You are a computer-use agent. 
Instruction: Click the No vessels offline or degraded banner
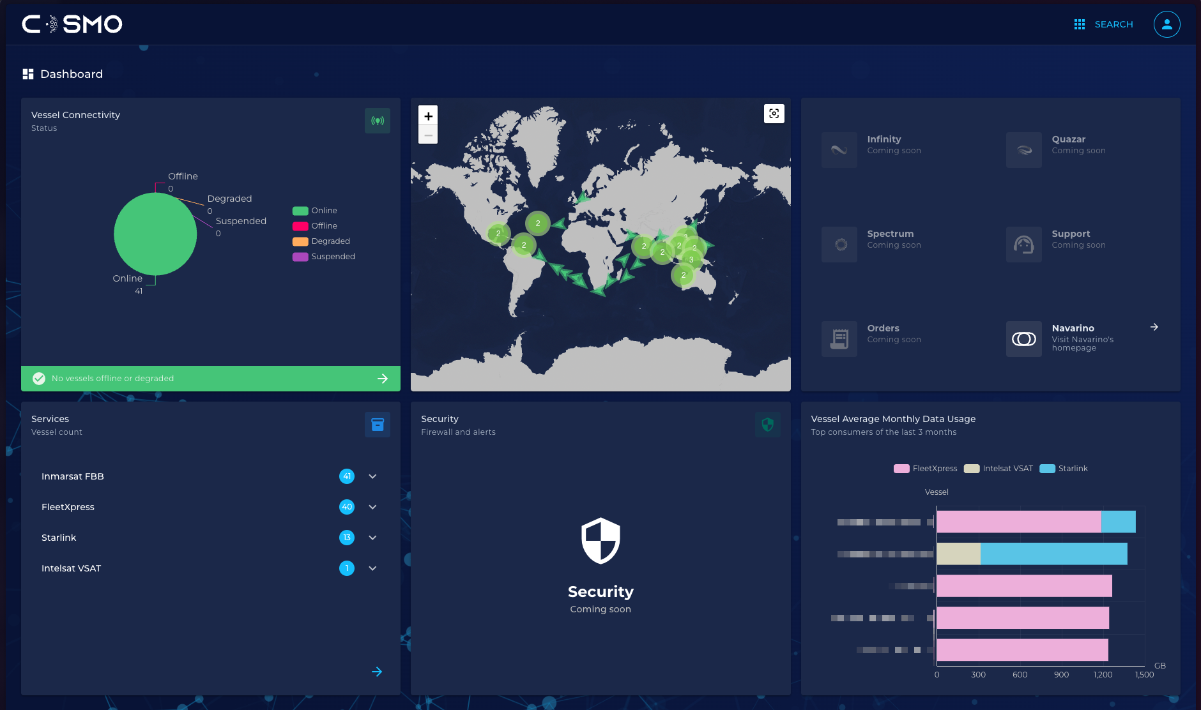click(211, 379)
